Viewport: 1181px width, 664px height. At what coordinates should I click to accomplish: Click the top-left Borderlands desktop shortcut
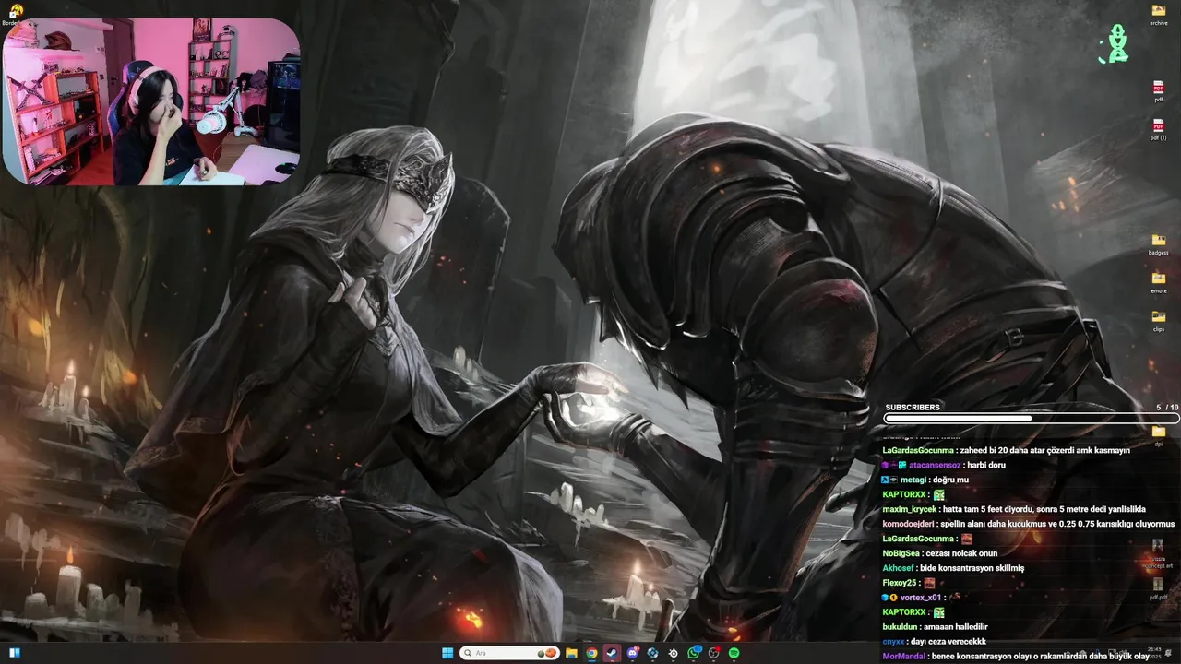pos(15,14)
